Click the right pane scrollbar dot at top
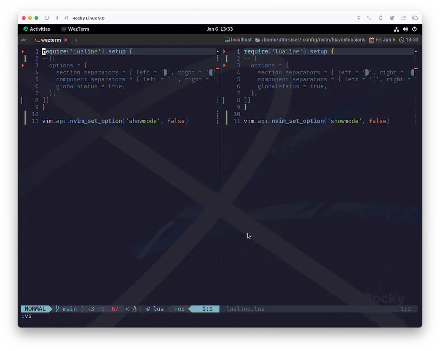The height and width of the screenshot is (351, 440). pyautogui.click(x=416, y=51)
